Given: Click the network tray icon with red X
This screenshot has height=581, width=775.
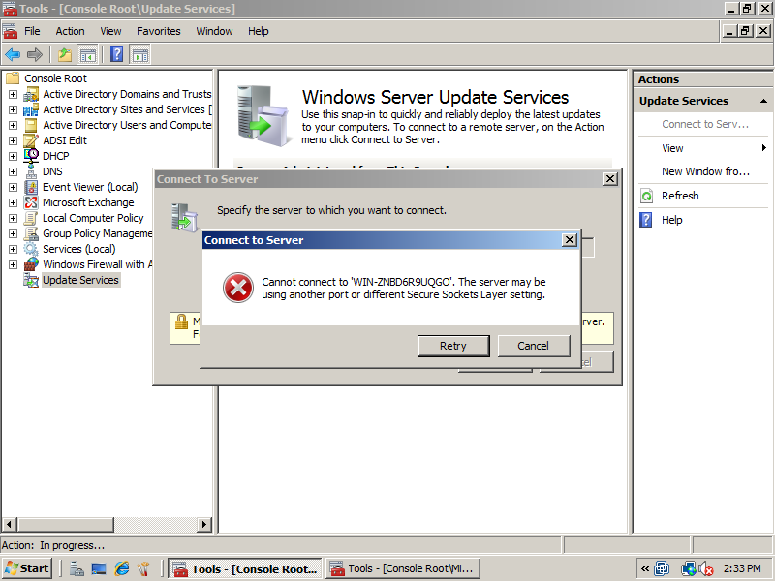Looking at the screenshot, I should 706,568.
